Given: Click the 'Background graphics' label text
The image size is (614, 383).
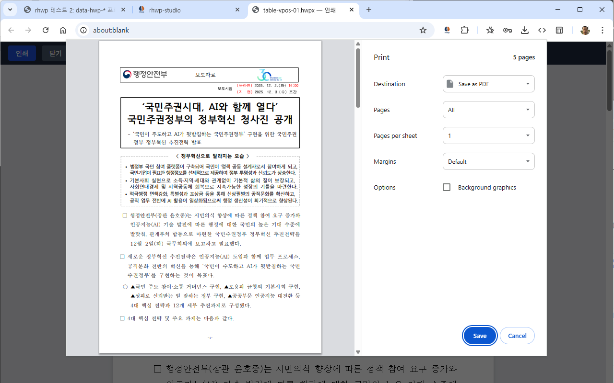Looking at the screenshot, I should pos(487,187).
